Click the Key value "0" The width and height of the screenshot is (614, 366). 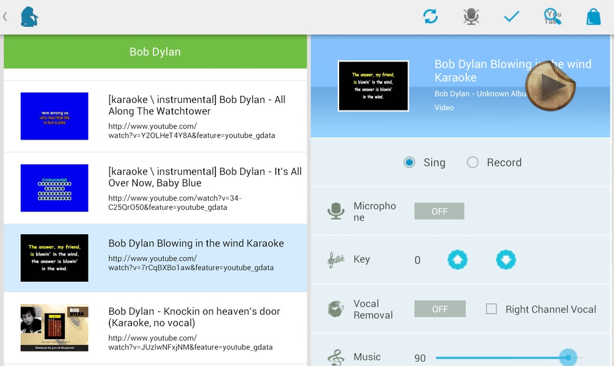pos(417,260)
